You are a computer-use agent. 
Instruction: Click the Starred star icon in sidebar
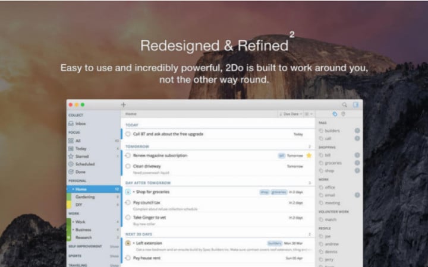[71, 156]
